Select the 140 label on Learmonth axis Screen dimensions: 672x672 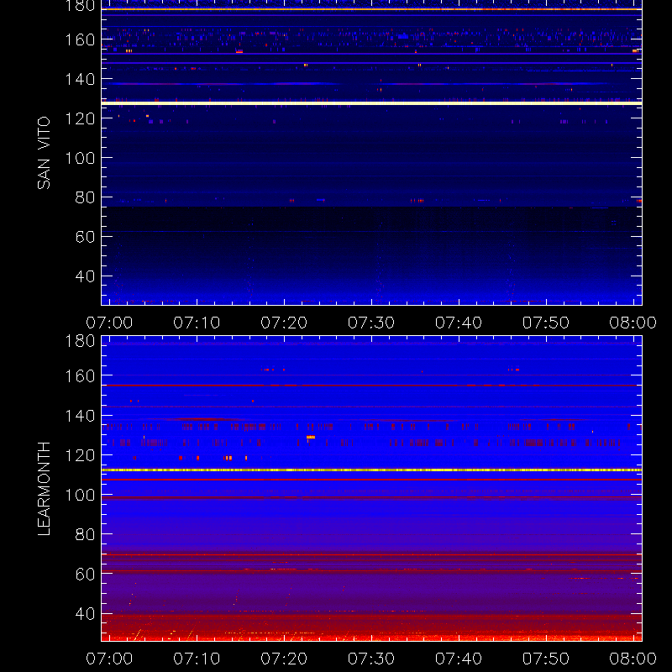80,416
